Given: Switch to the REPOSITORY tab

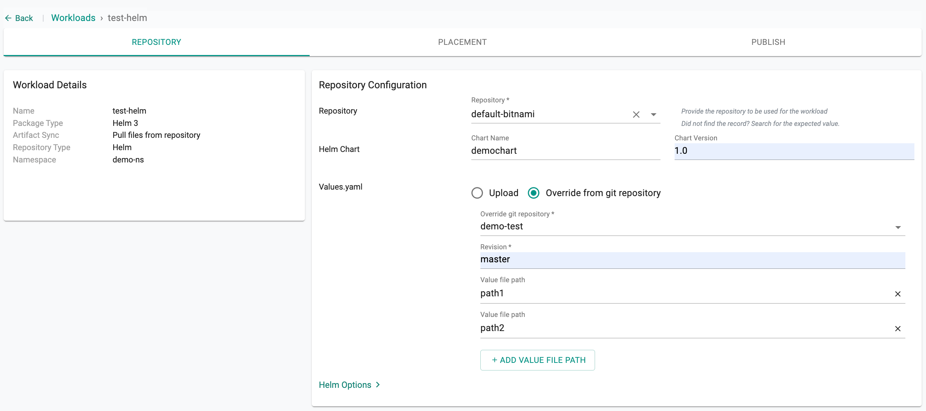Looking at the screenshot, I should coord(156,42).
